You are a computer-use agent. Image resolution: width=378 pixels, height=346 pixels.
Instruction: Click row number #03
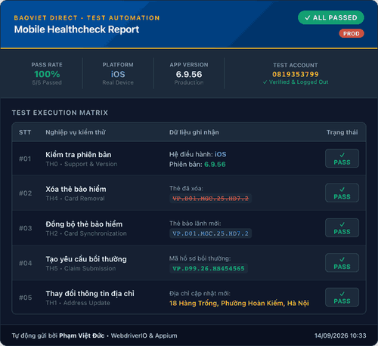[26, 228]
